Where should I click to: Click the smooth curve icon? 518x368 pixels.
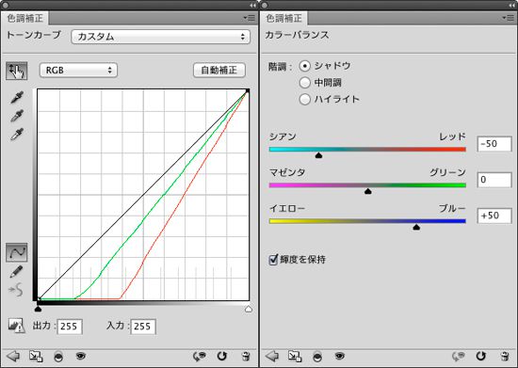[x=16, y=290]
